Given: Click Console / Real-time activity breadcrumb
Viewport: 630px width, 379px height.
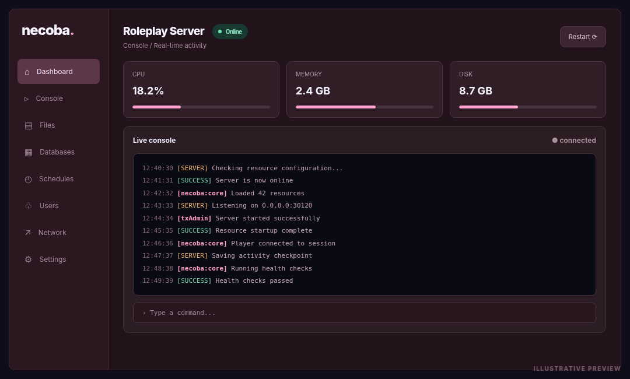Looking at the screenshot, I should coord(164,45).
